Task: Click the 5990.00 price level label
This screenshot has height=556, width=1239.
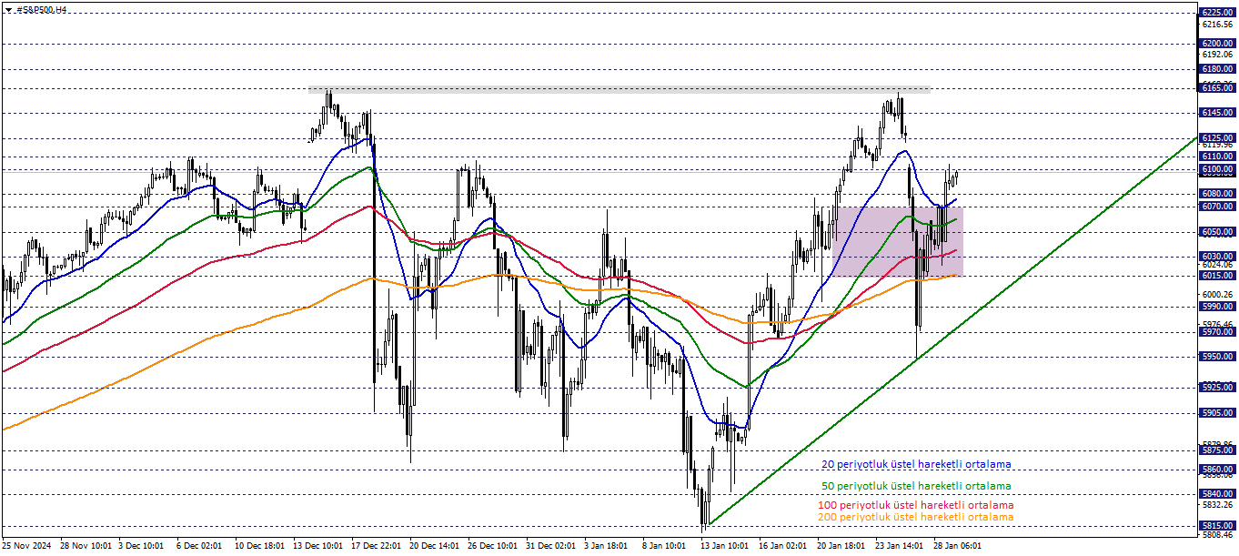Action: pos(1217,307)
